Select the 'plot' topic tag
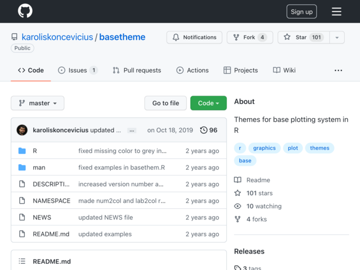The height and width of the screenshot is (270, 360). 292,148
